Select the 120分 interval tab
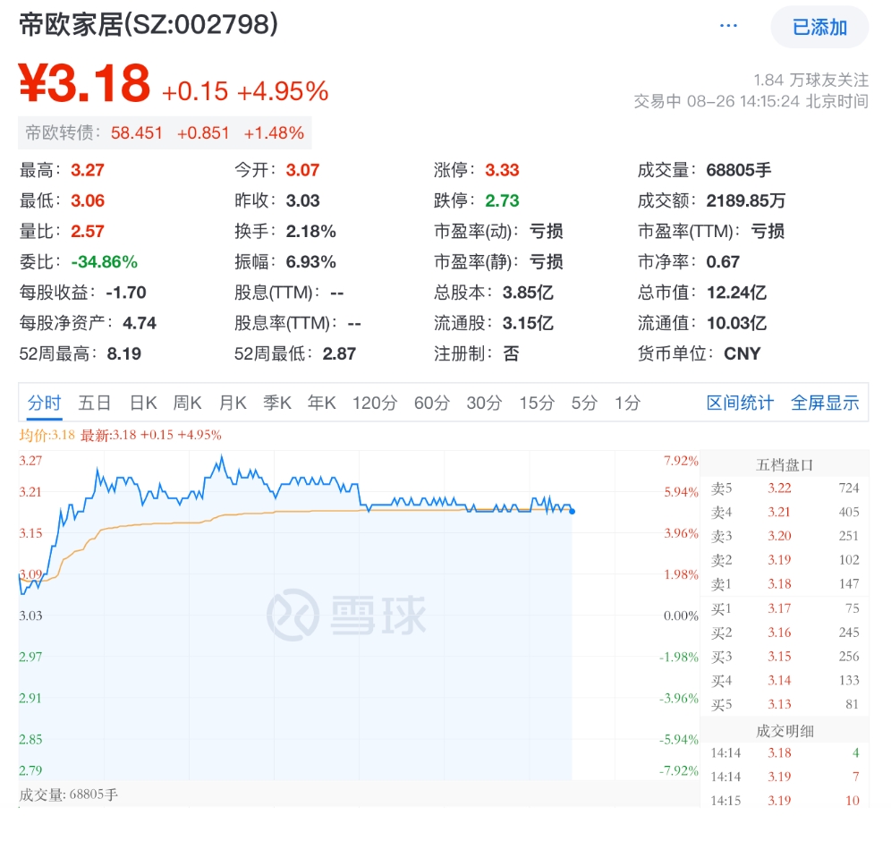Viewport: 891px width, 841px height. point(375,403)
